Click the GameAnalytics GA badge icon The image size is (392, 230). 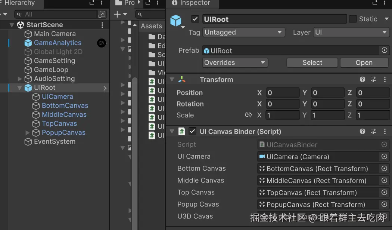click(102, 43)
